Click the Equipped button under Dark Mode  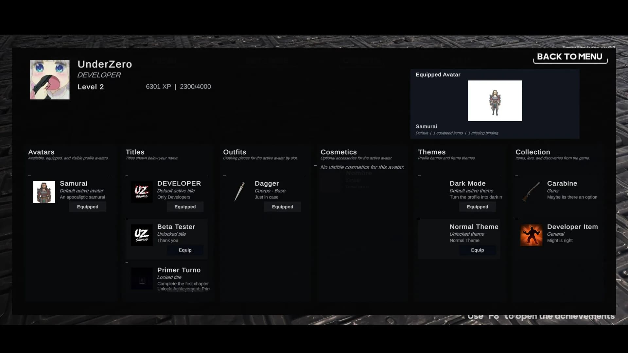478,207
